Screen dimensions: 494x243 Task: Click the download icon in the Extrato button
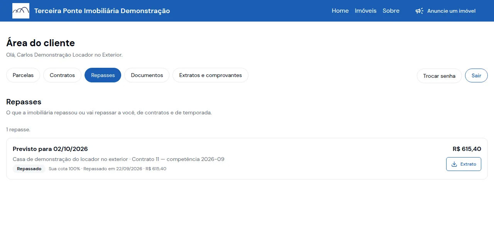click(454, 164)
